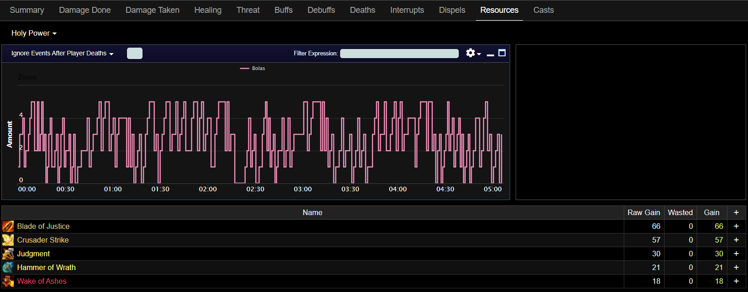Click the Blade of Justice spell icon

(8, 226)
